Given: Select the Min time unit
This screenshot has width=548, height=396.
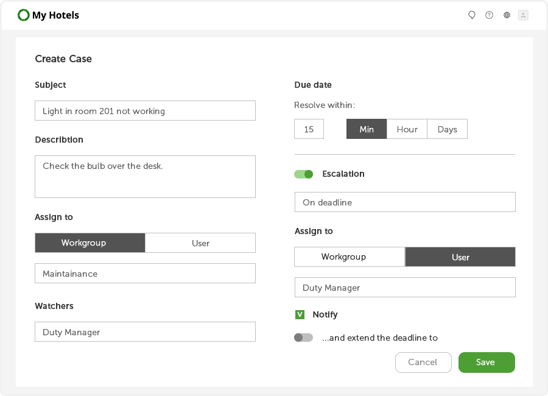Looking at the screenshot, I should [x=367, y=129].
